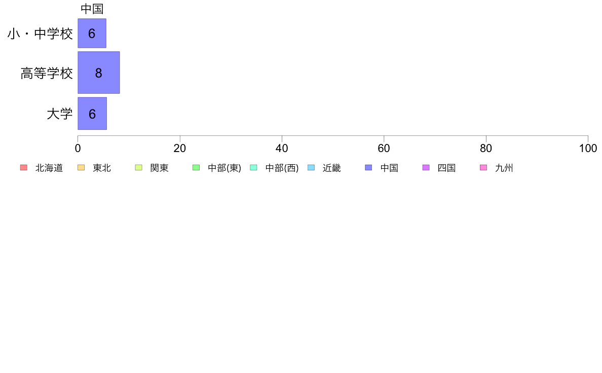Click the 大学 row label
This screenshot has height=373, width=602.
(x=59, y=114)
